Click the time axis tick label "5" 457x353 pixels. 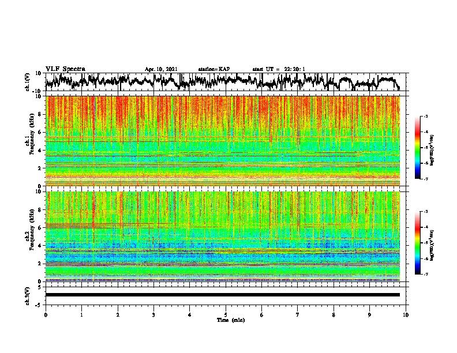pyautogui.click(x=226, y=315)
